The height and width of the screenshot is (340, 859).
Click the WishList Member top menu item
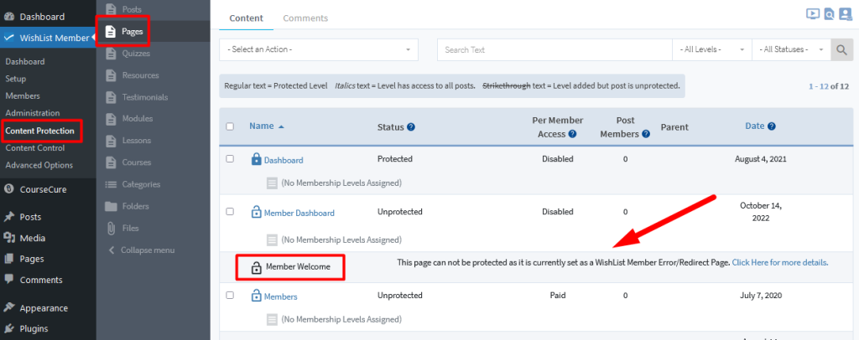[x=48, y=38]
